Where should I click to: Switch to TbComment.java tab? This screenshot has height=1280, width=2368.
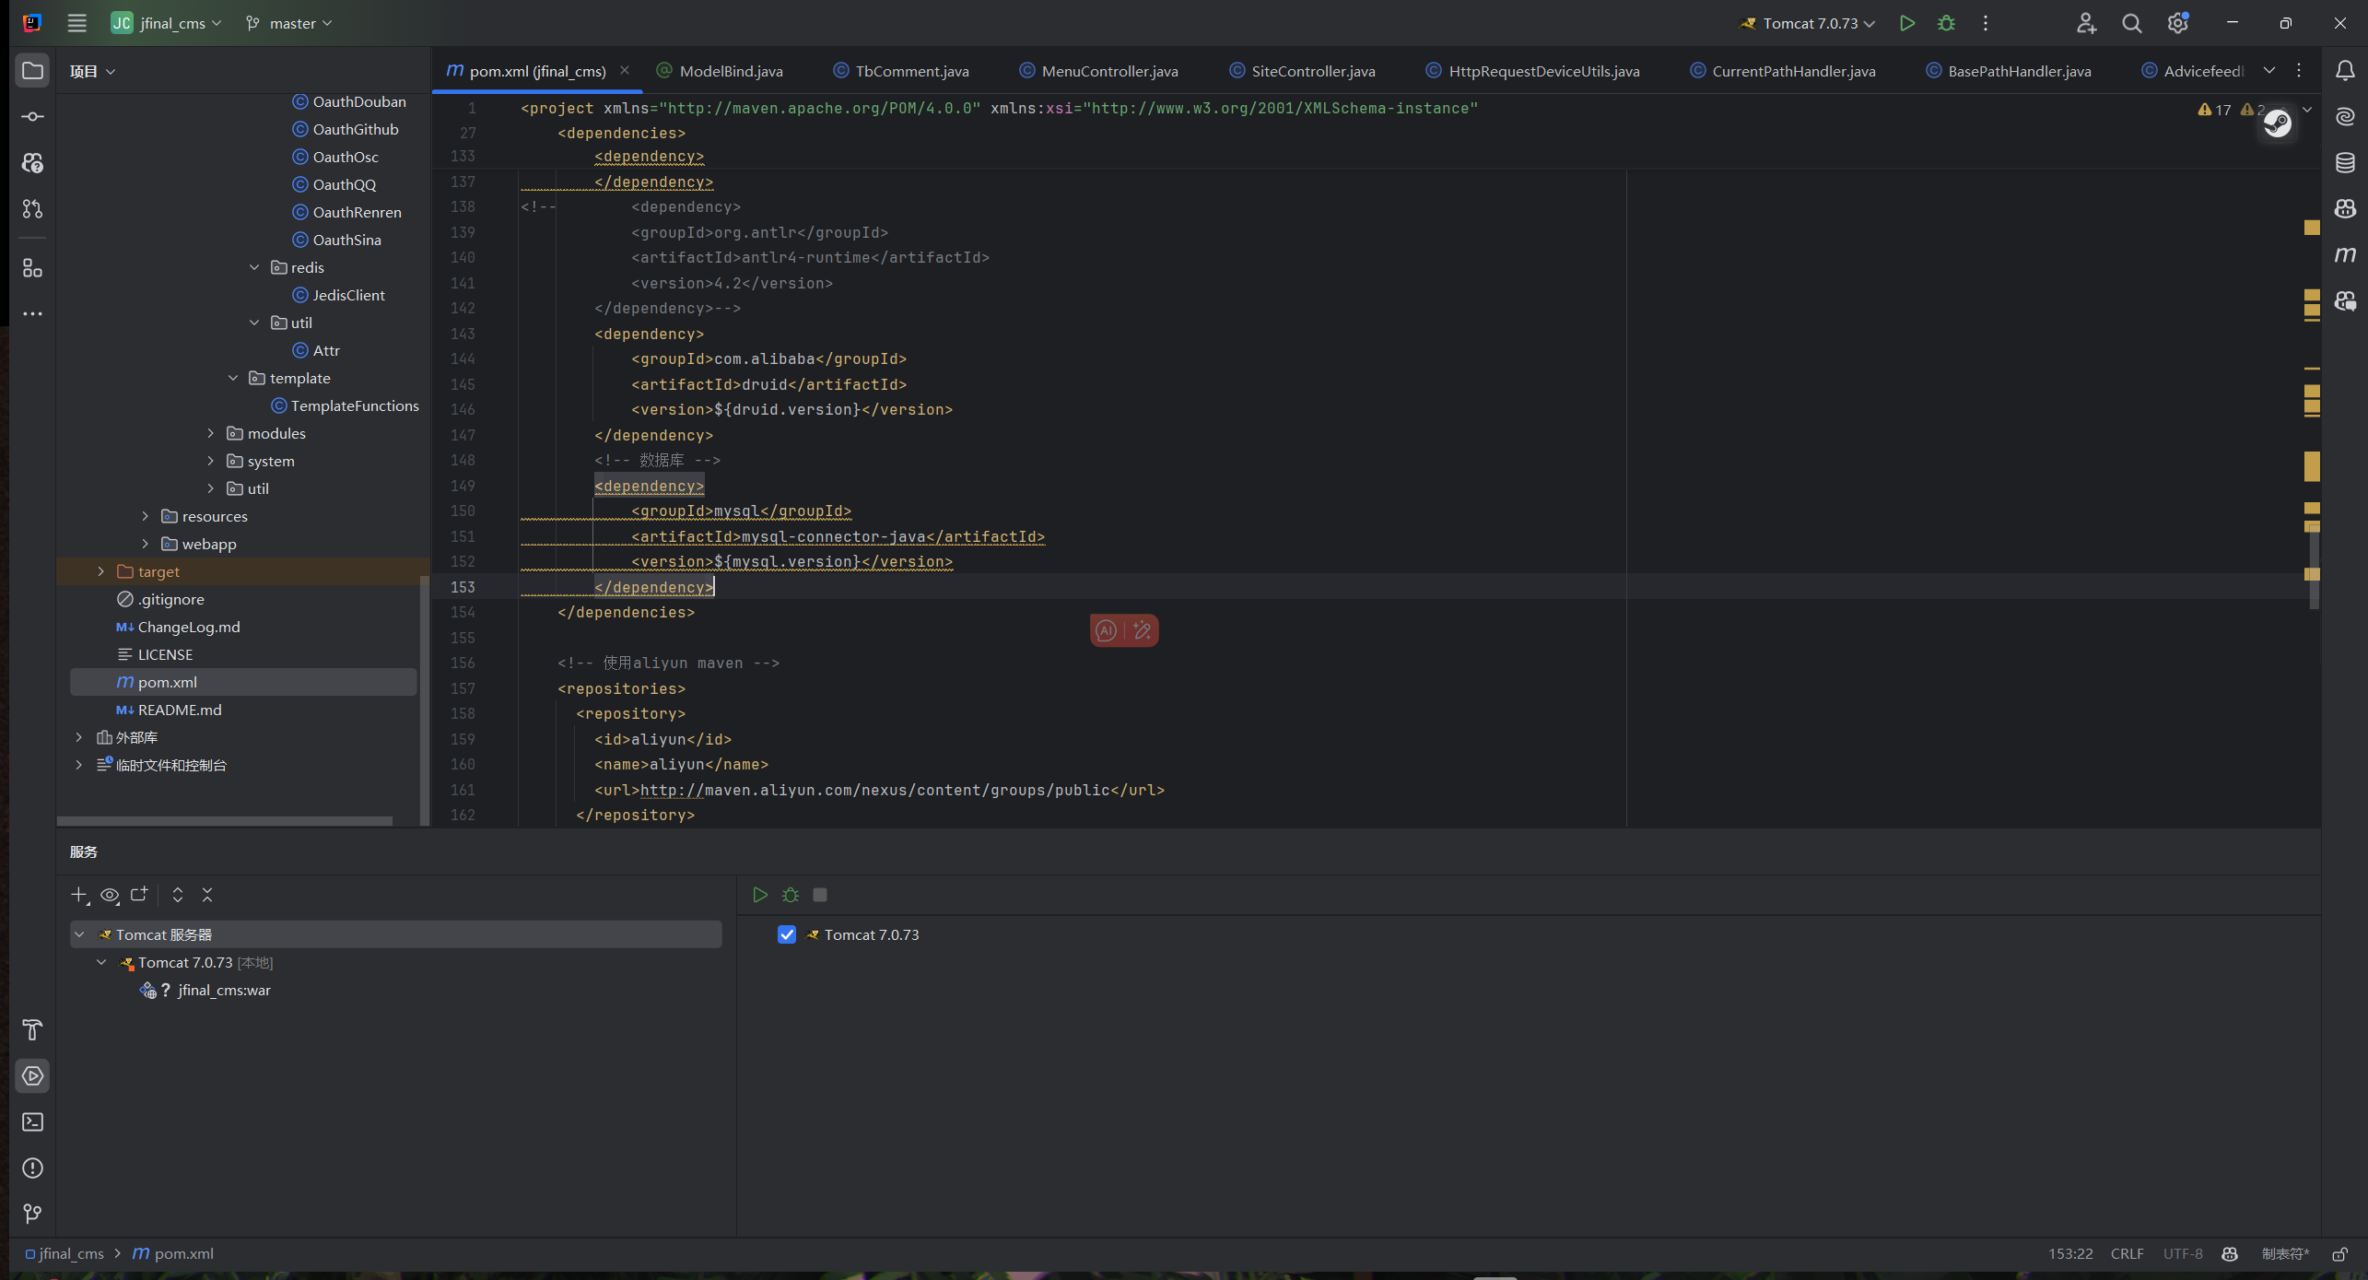pyautogui.click(x=900, y=71)
